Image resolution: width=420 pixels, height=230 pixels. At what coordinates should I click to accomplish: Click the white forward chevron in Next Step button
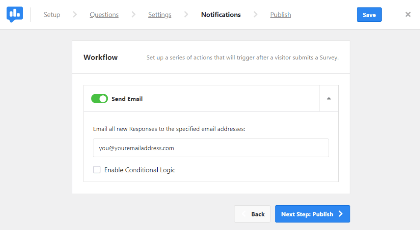pyautogui.click(x=341, y=214)
